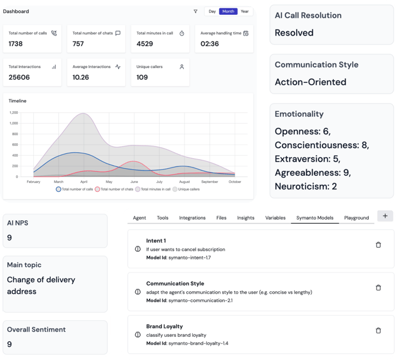
Task: Select the Month range option
Action: click(x=228, y=11)
